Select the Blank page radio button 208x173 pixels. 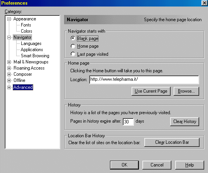tap(73, 38)
